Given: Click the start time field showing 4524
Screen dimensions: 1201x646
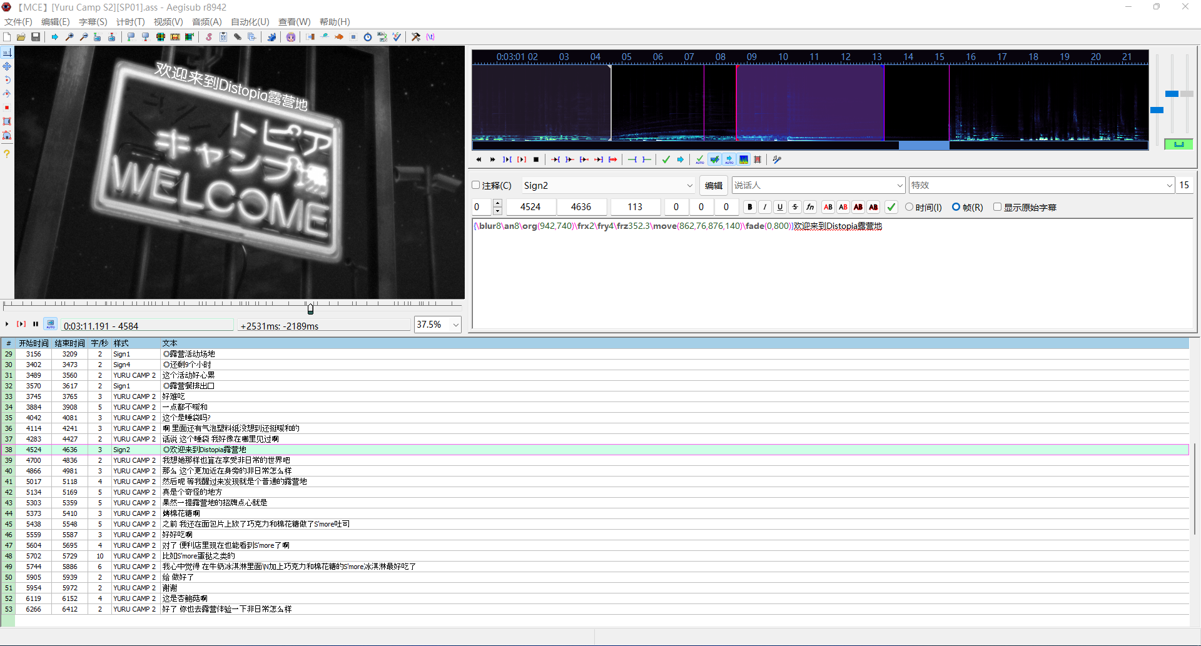Looking at the screenshot, I should click(530, 207).
